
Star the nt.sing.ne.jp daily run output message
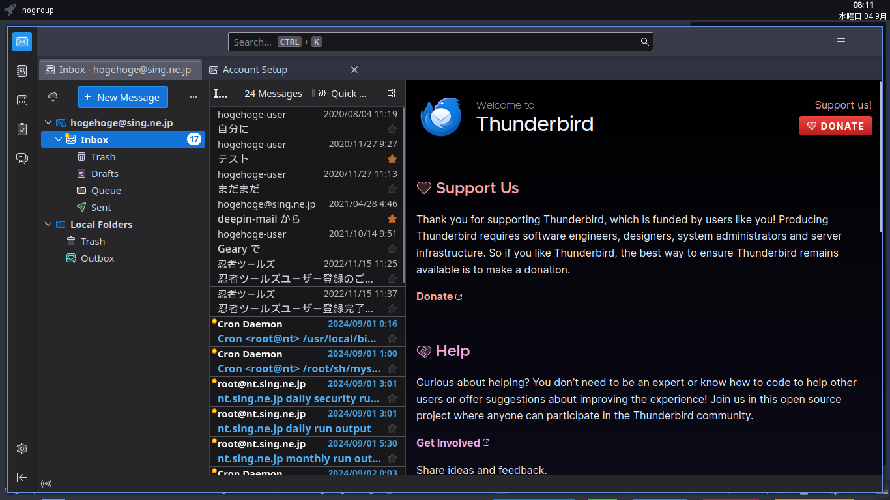(392, 428)
